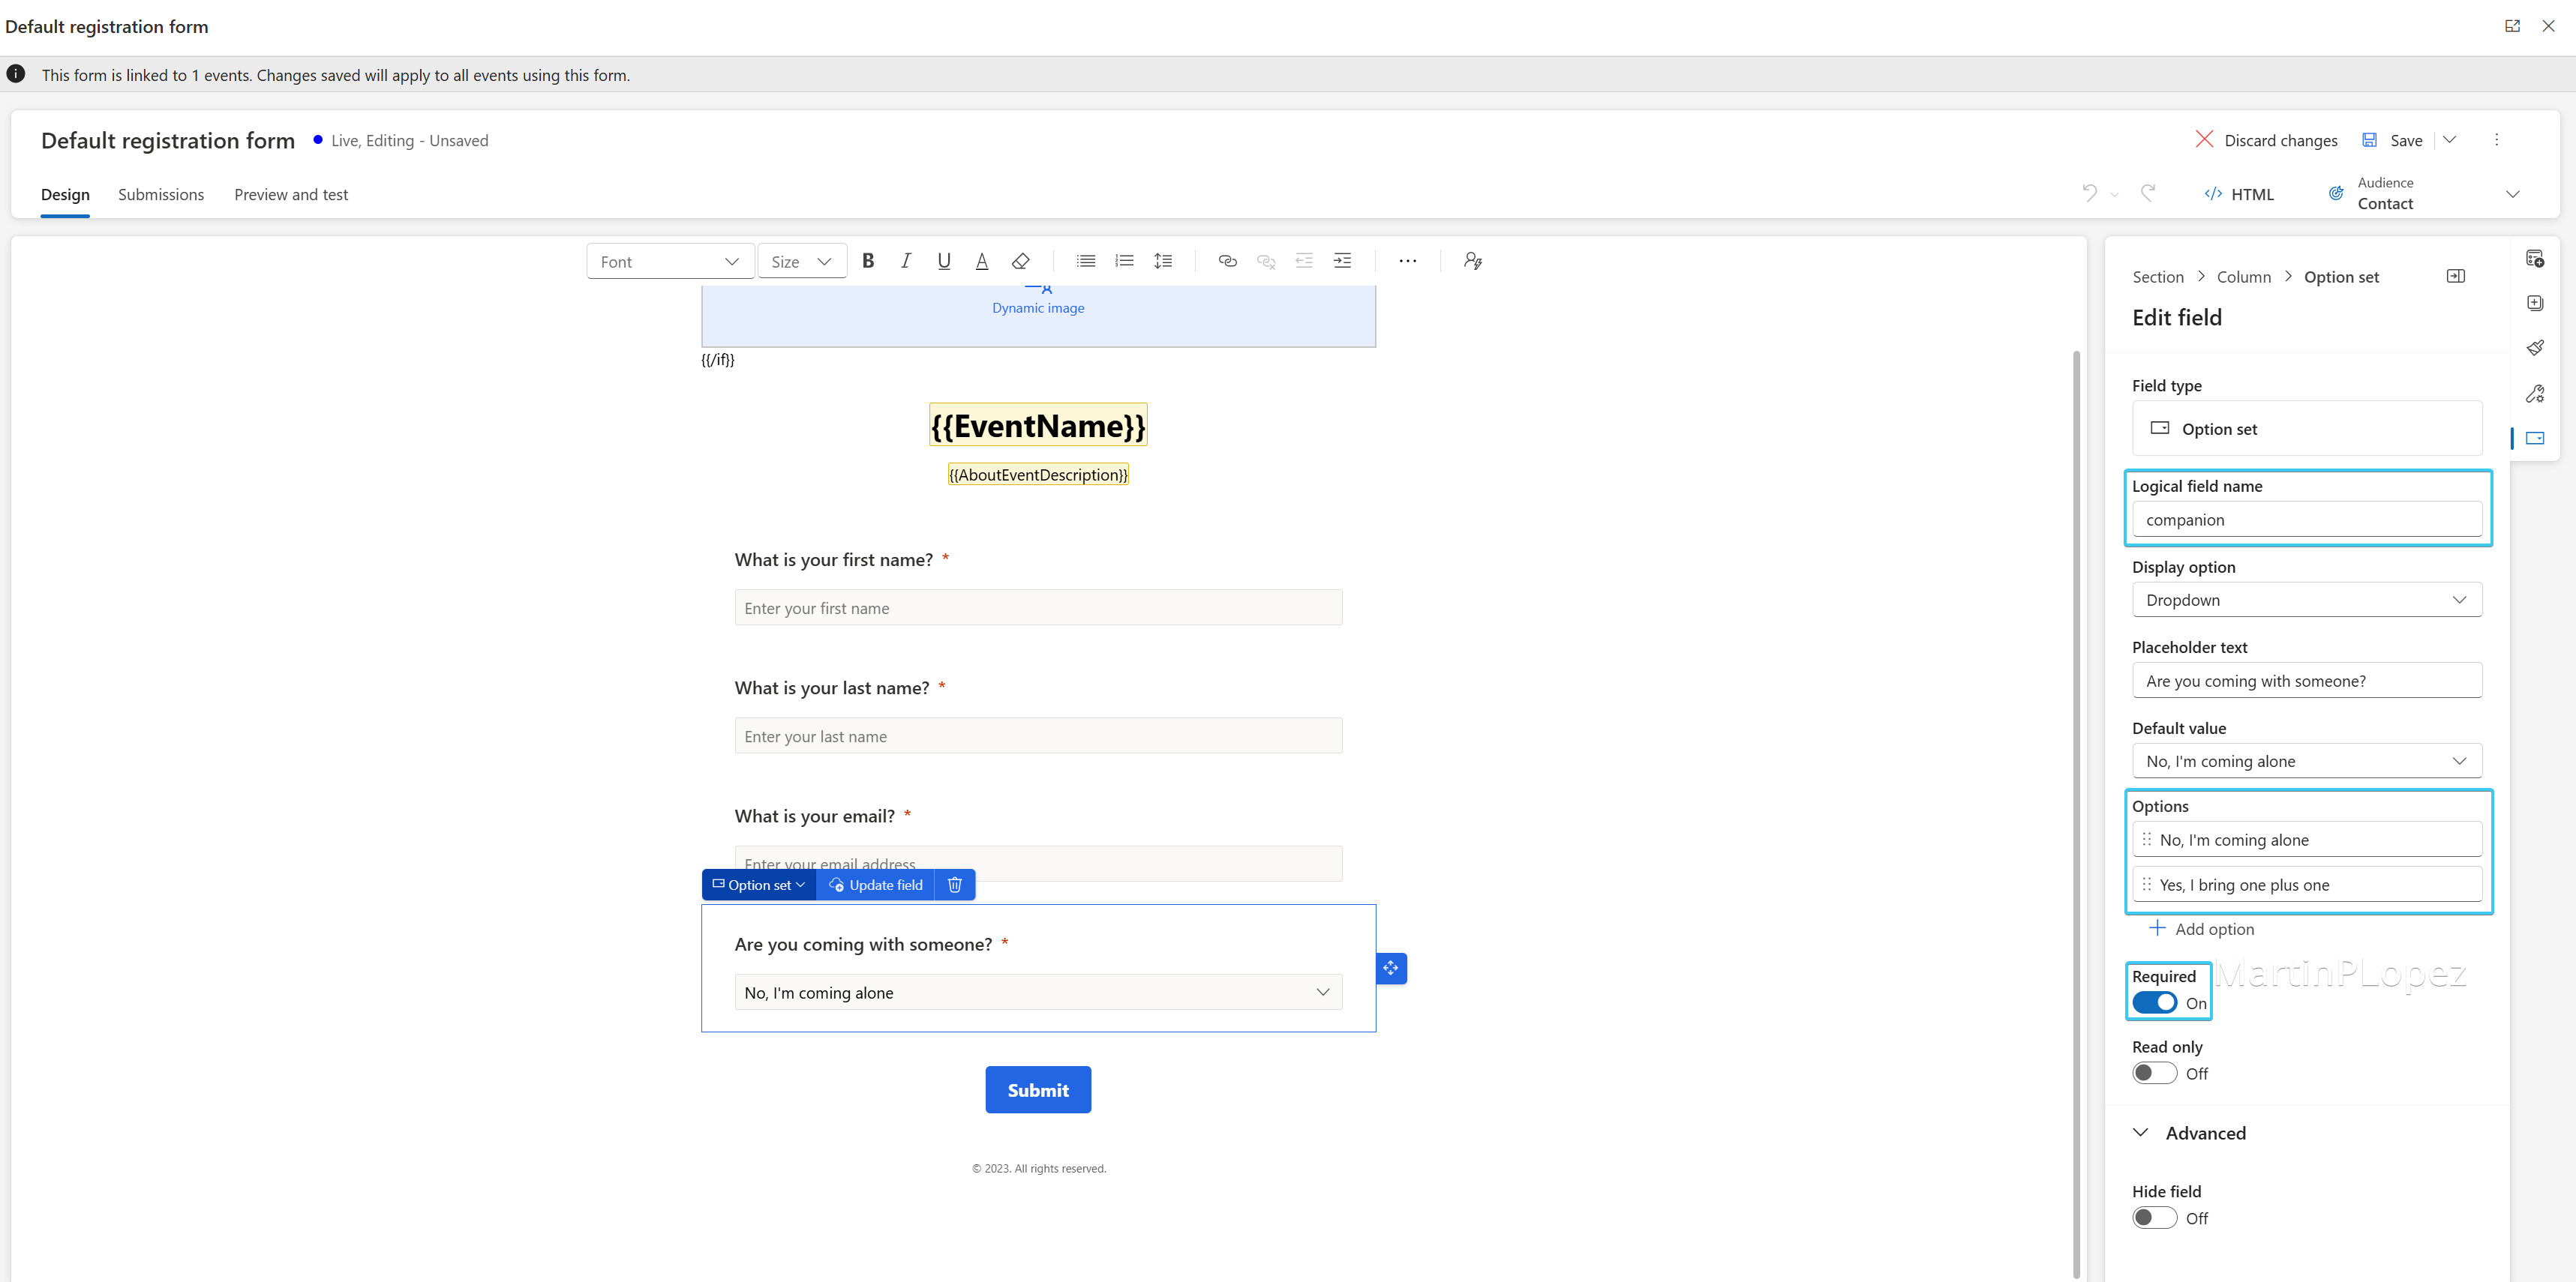This screenshot has height=1282, width=2576.
Task: Enable the Hide field toggle
Action: 2155,1217
